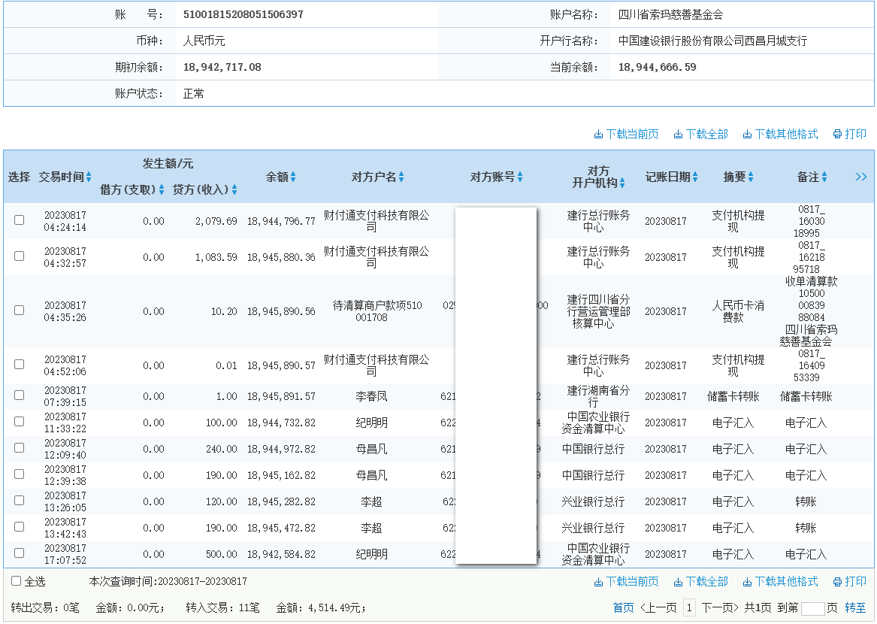Go to 首页 first page
877x624 pixels.
point(624,607)
